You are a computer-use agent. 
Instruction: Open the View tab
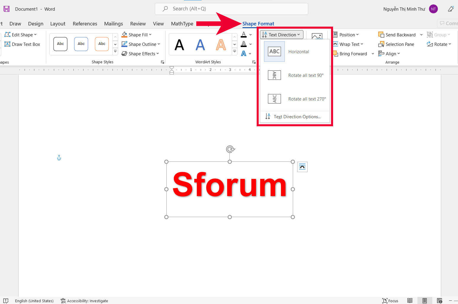pos(158,24)
